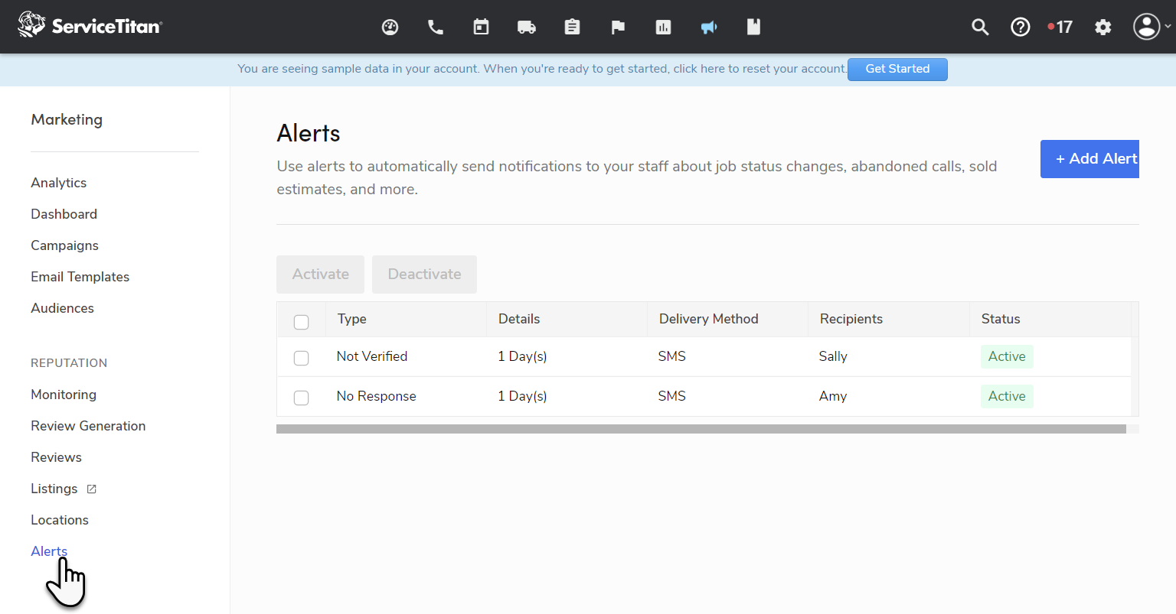Open Monitoring under Reputation

(x=64, y=395)
